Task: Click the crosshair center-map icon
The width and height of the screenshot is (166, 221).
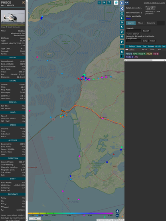Action: point(122,14)
